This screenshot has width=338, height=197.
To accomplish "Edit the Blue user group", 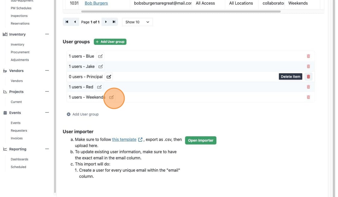I will pyautogui.click(x=100, y=56).
